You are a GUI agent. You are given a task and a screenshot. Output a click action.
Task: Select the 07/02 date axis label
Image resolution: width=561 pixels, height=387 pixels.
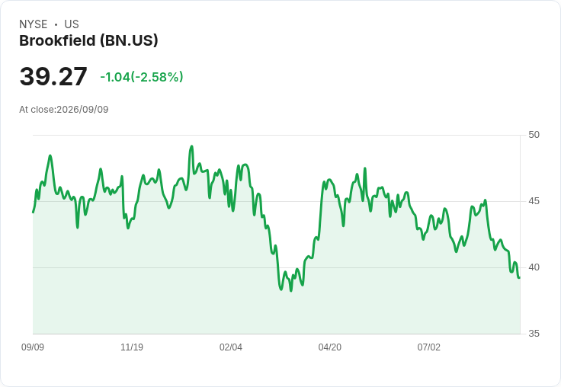pos(428,347)
